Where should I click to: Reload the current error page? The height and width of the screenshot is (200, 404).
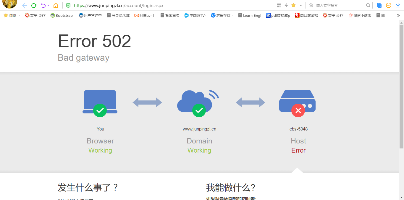pyautogui.click(x=34, y=5)
